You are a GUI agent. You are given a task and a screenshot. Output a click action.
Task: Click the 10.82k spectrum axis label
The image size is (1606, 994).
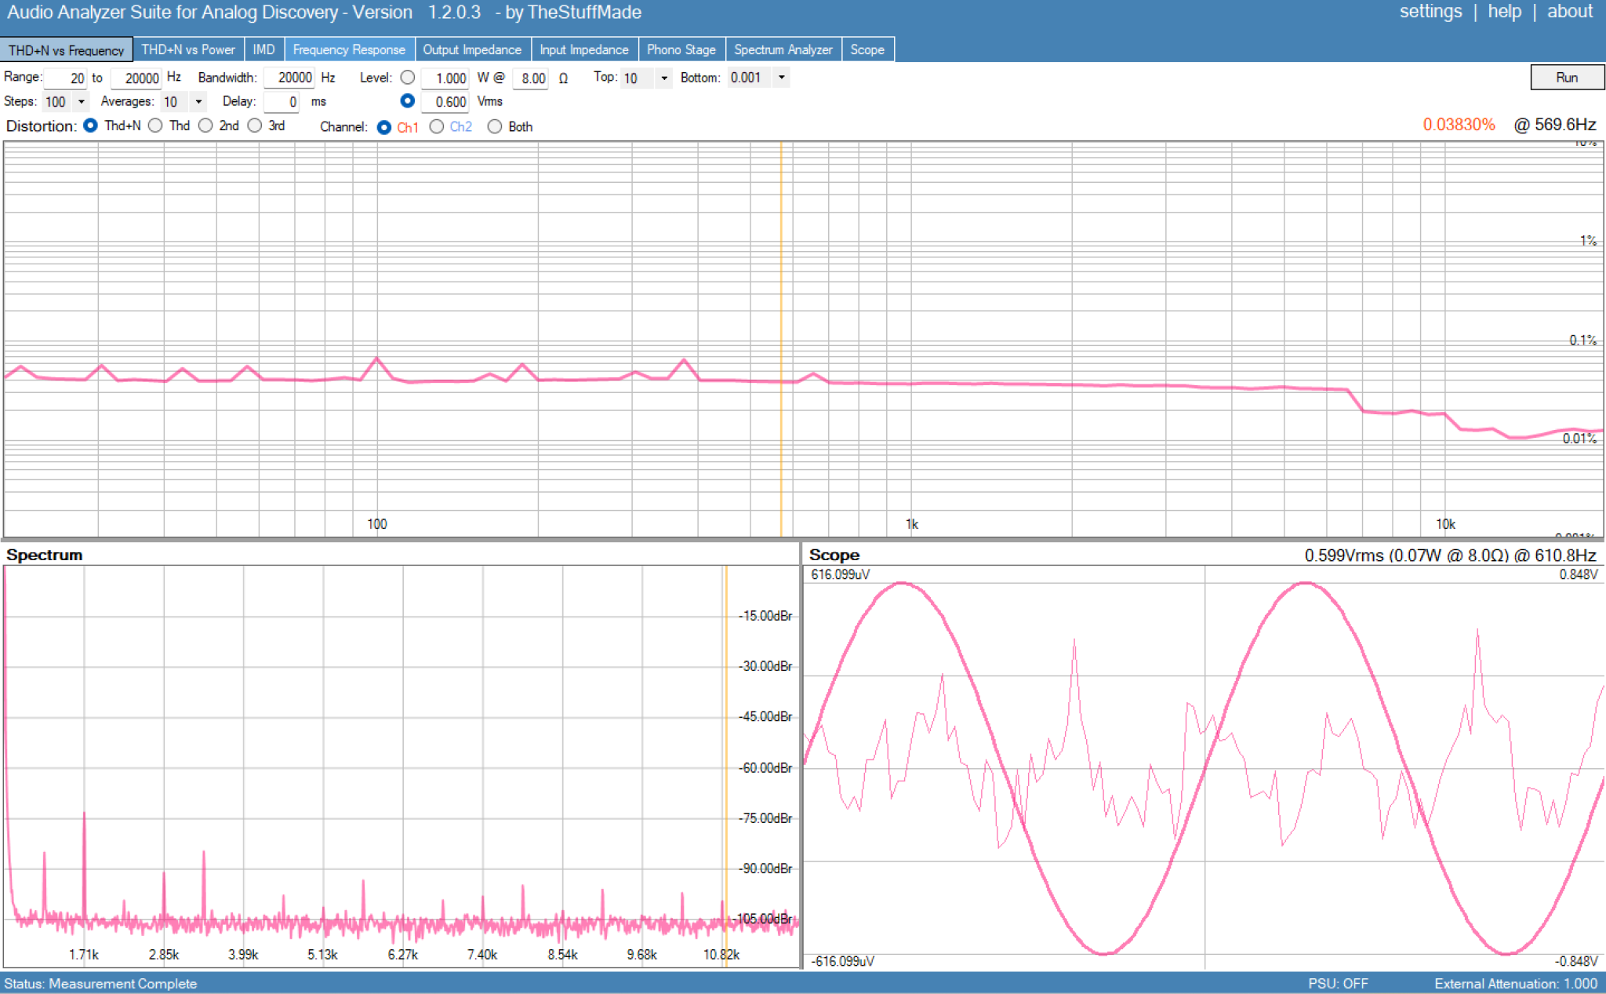tap(721, 955)
